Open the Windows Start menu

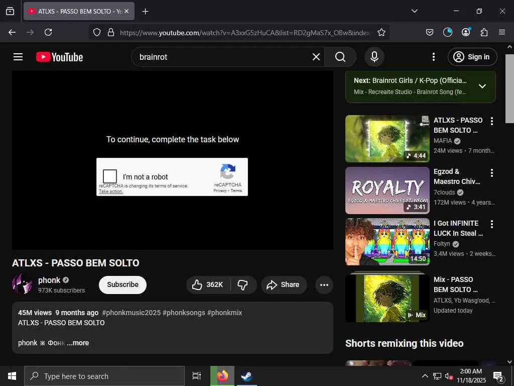coord(12,376)
